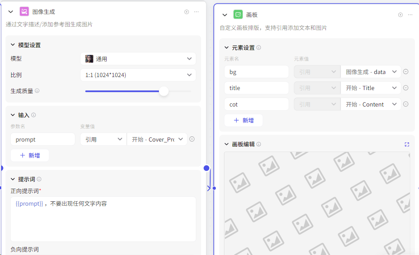Viewport: 419px width, 255px height.
Task: Run the 画板 node via its play icon
Action: (x=400, y=14)
